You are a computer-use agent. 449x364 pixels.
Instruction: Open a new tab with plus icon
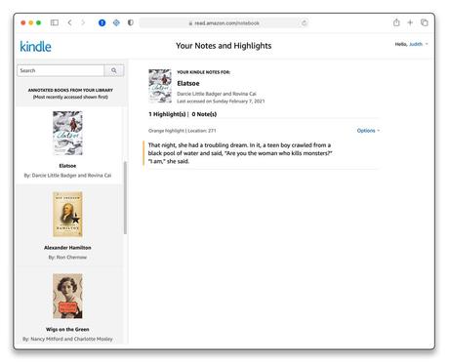coord(410,22)
